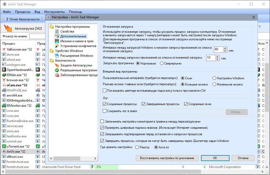The width and height of the screenshot is (270, 175).
Task: Click the Защита Автозагрузки icon
Action: [57, 65]
